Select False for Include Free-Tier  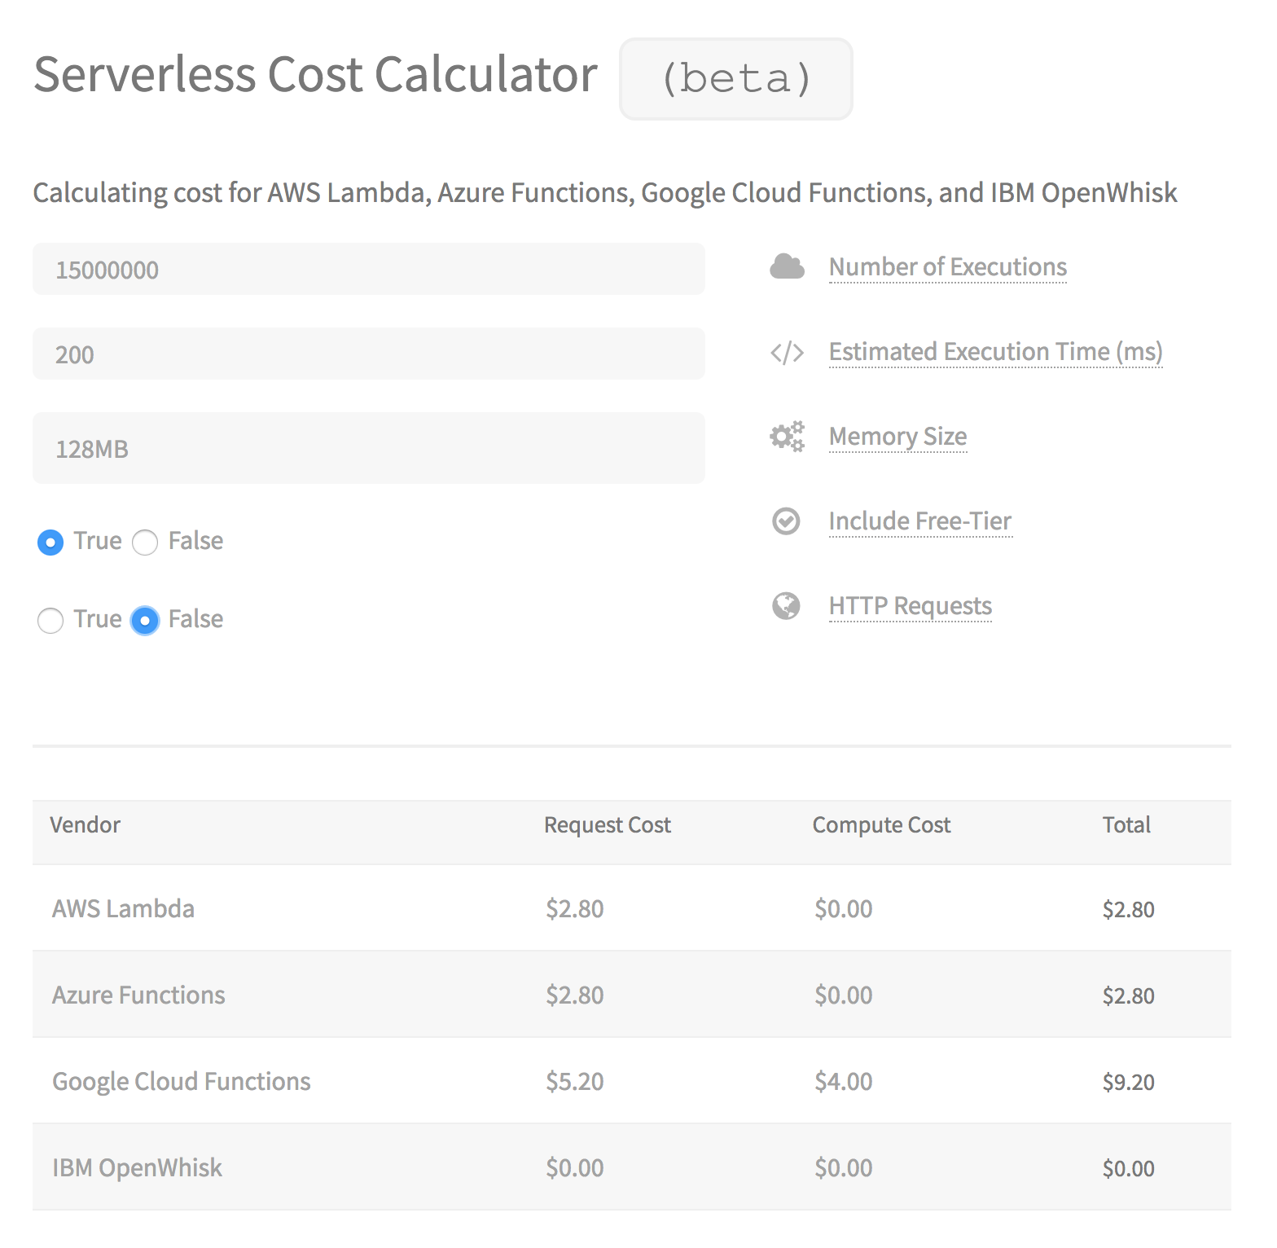point(145,543)
